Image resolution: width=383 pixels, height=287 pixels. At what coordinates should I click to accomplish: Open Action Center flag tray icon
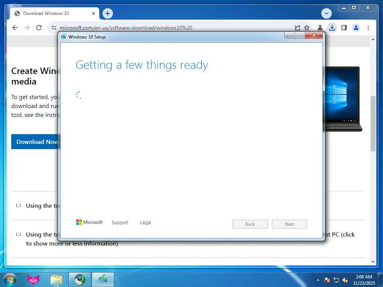(x=327, y=280)
